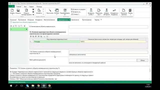Go to the Исходные section tab

click(30, 20)
